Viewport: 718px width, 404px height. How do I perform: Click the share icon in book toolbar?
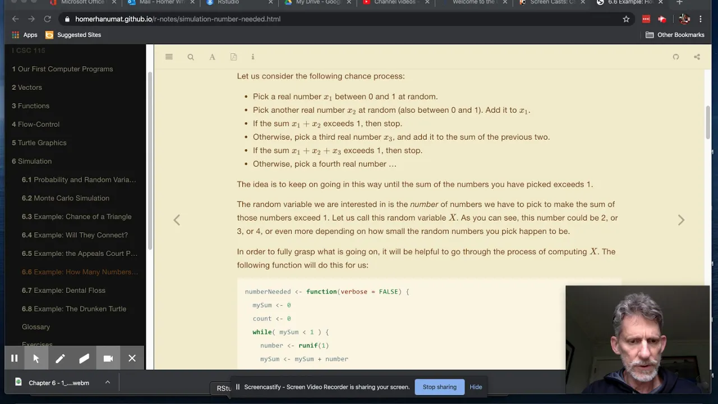pyautogui.click(x=697, y=57)
